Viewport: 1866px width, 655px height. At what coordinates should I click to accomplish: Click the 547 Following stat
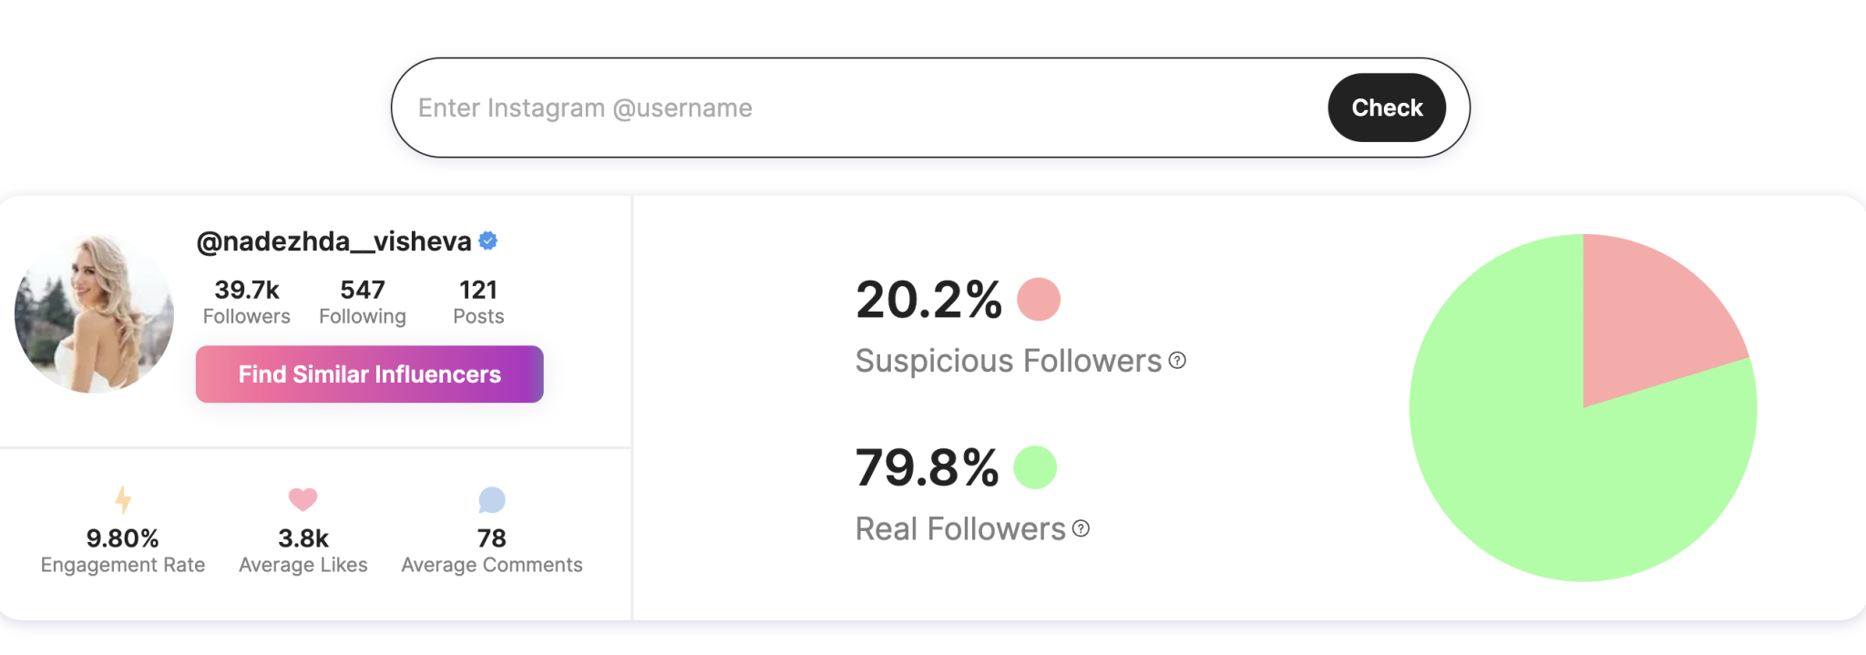[x=362, y=302]
